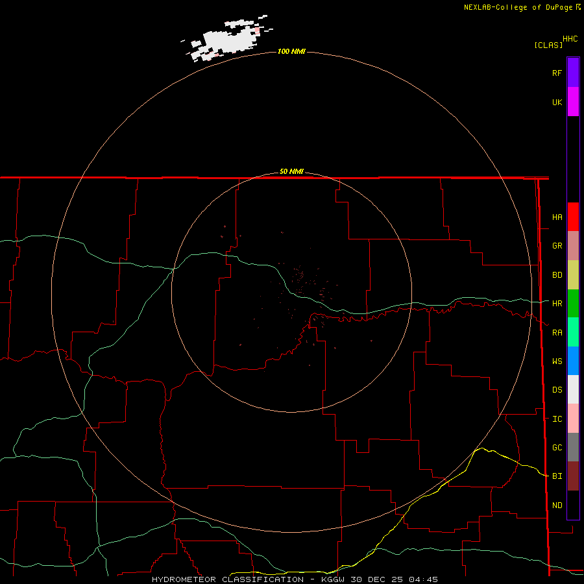Click the 100 NMI range ring label
Image resolution: width=584 pixels, height=584 pixels.
click(291, 51)
